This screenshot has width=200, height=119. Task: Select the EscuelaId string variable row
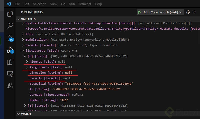click(x=81, y=84)
